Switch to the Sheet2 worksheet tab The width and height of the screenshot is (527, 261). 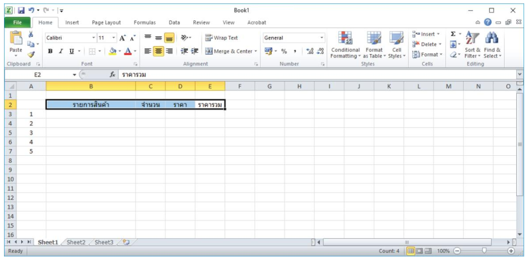(76, 242)
